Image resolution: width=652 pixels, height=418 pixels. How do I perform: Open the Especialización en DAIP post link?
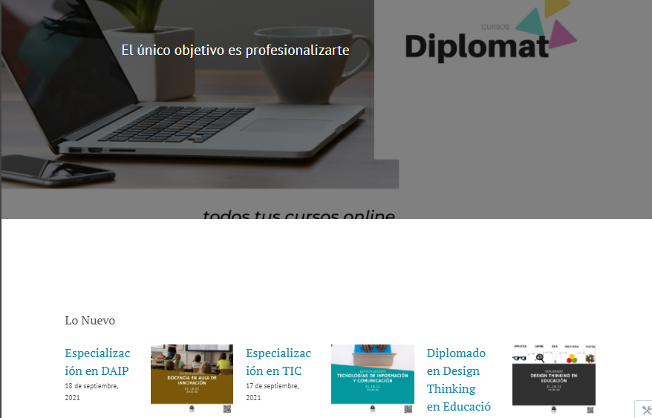tap(97, 362)
